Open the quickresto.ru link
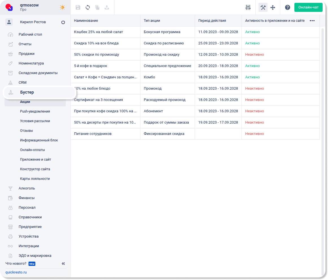 (x=16, y=272)
